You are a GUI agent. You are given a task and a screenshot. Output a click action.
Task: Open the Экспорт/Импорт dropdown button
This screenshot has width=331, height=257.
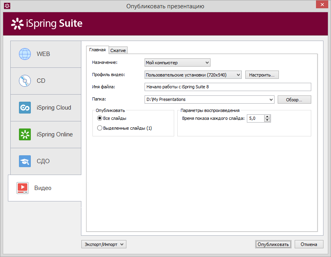click(x=104, y=244)
